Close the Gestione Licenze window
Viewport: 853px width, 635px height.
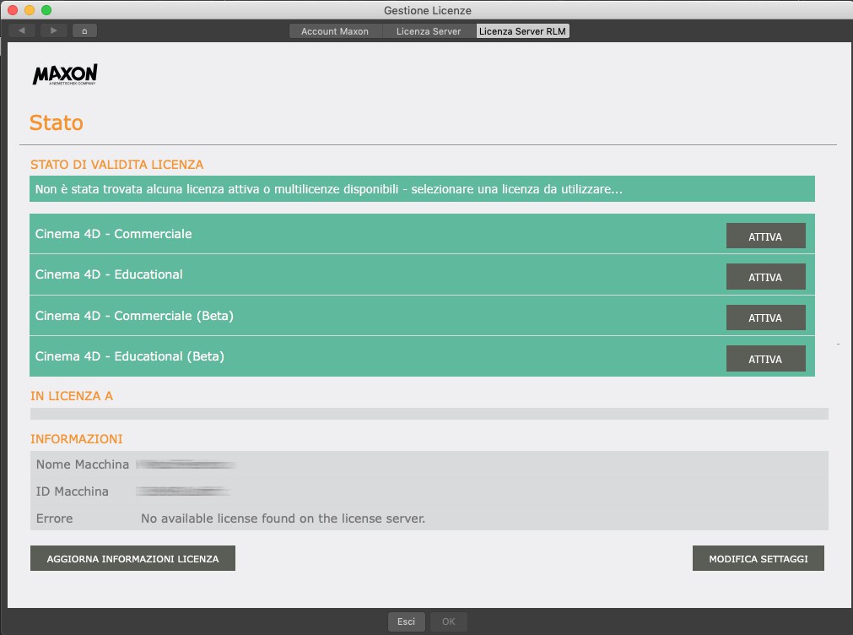[x=13, y=10]
